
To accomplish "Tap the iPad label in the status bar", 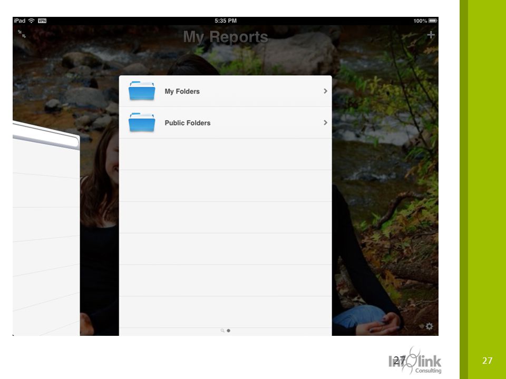I will coord(20,21).
